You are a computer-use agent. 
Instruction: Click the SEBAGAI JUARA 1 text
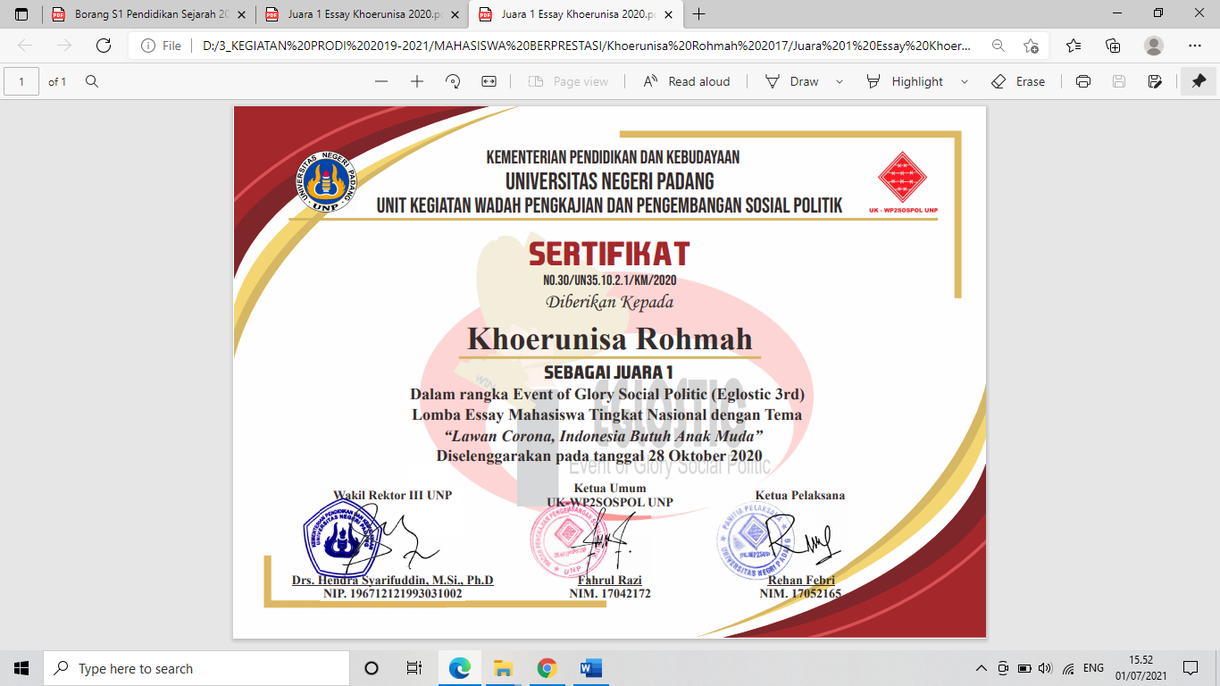(609, 372)
